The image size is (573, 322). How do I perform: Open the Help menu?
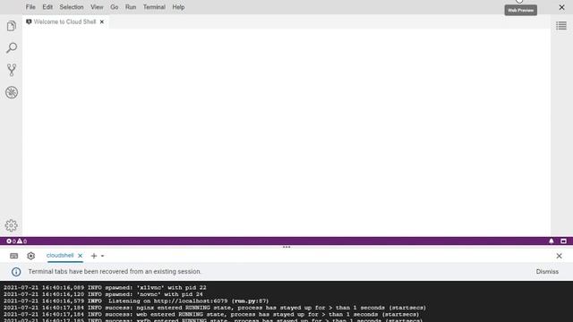coord(178,7)
